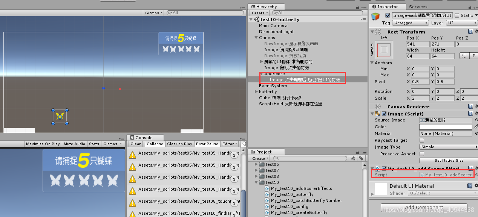The height and width of the screenshot is (217, 478).
Task: Open the Color swatch on the Image component
Action: [445, 127]
